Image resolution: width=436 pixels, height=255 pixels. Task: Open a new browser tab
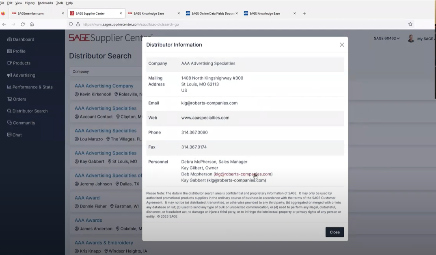[304, 13]
